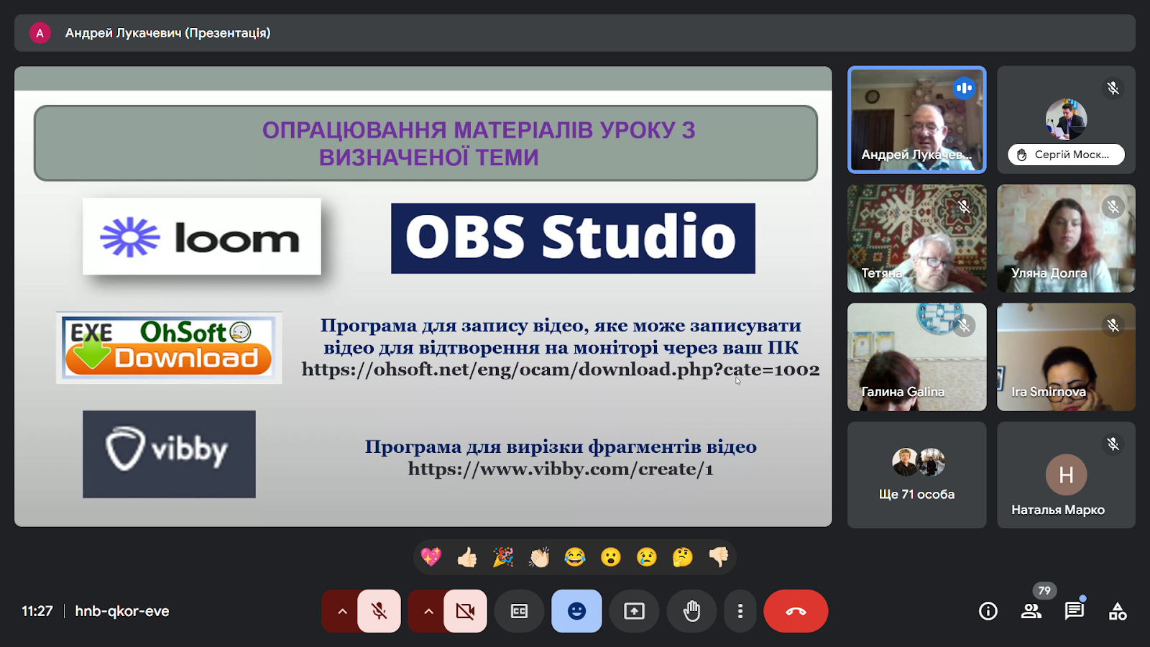
Task: Select Андрей Лукачевич video tile
Action: 917,120
